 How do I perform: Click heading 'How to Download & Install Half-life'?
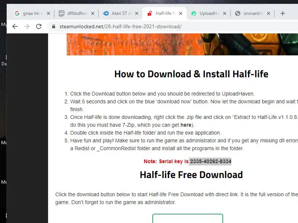pos(191,74)
